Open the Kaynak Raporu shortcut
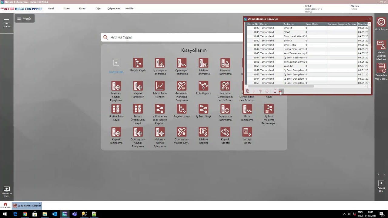This screenshot has width=388, height=218. [x=225, y=135]
